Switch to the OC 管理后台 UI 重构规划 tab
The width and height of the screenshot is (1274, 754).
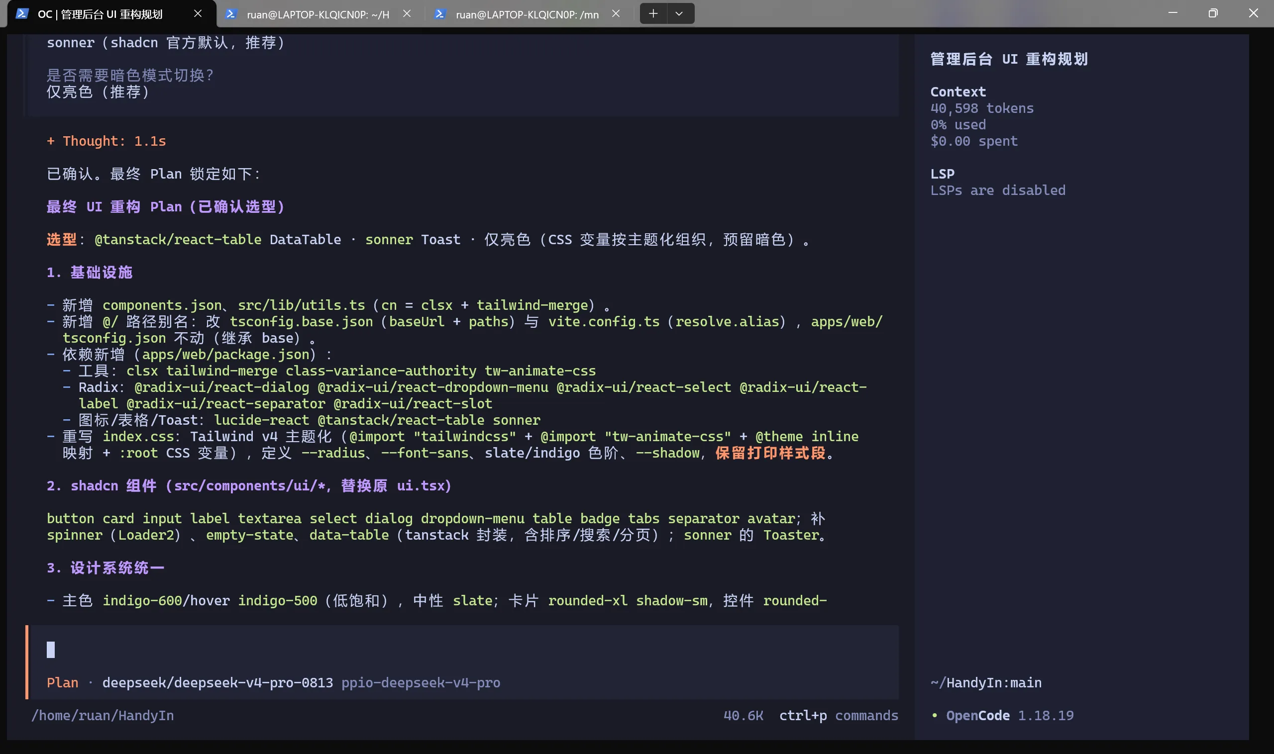[111, 14]
